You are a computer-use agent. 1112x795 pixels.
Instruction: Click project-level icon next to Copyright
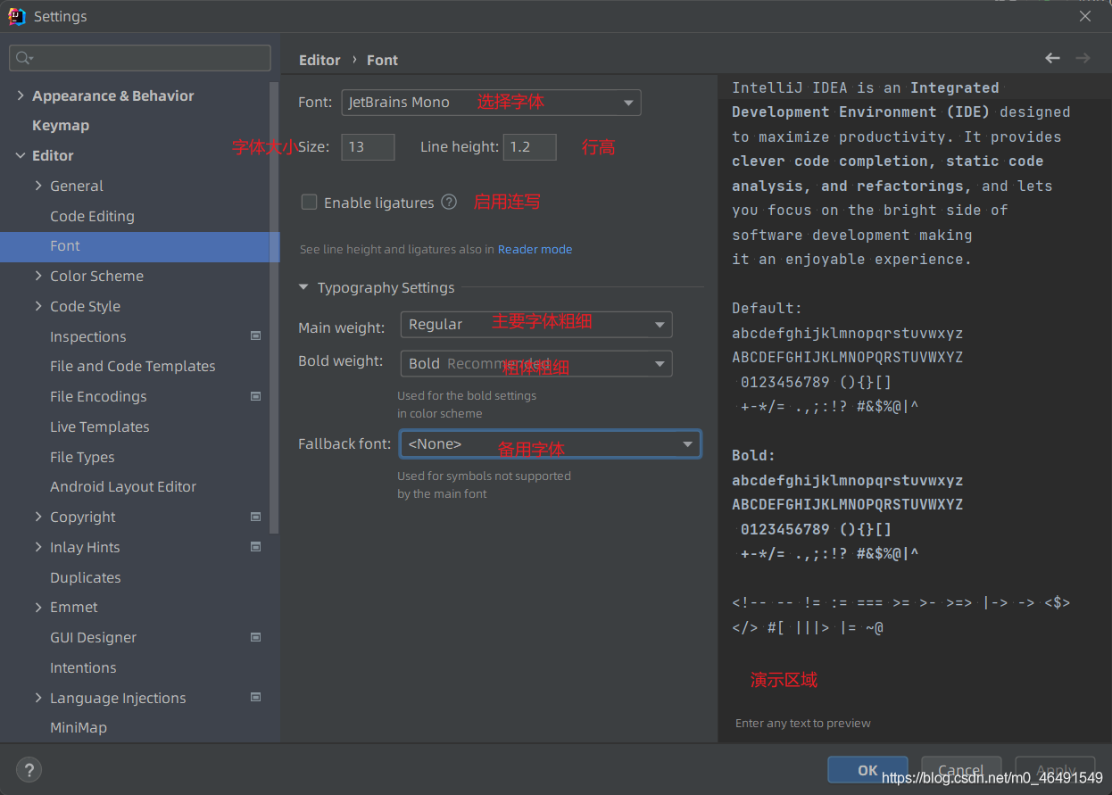click(256, 517)
